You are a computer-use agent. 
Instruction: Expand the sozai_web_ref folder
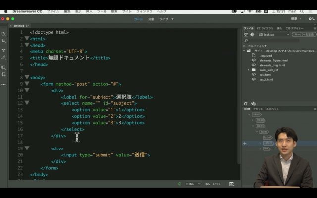click(x=248, y=70)
